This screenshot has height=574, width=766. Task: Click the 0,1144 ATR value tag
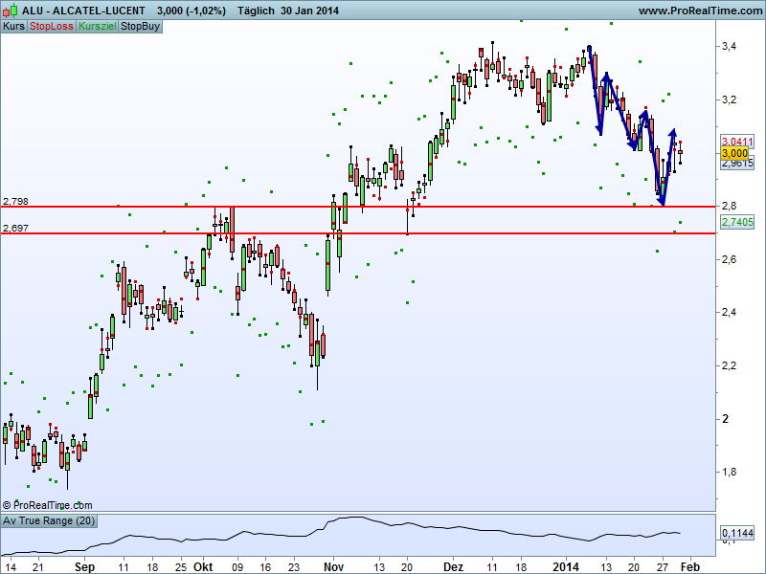point(737,533)
